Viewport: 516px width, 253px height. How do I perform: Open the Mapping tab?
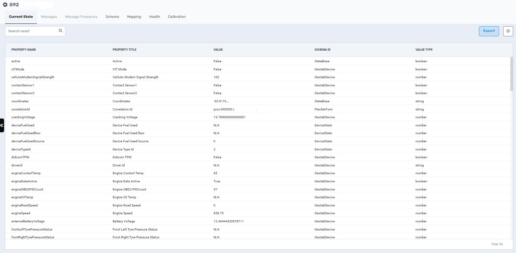134,17
